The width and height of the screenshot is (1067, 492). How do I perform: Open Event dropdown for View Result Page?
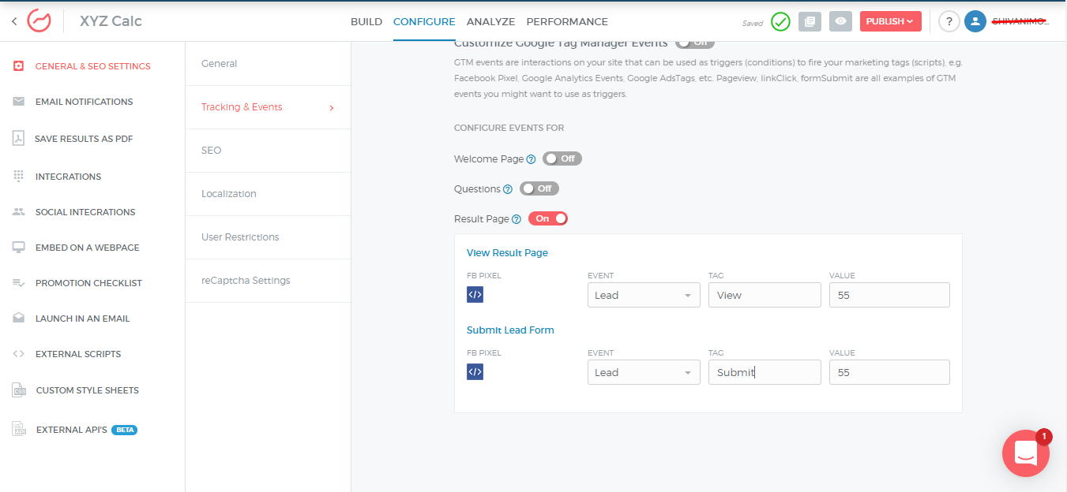[x=644, y=295]
